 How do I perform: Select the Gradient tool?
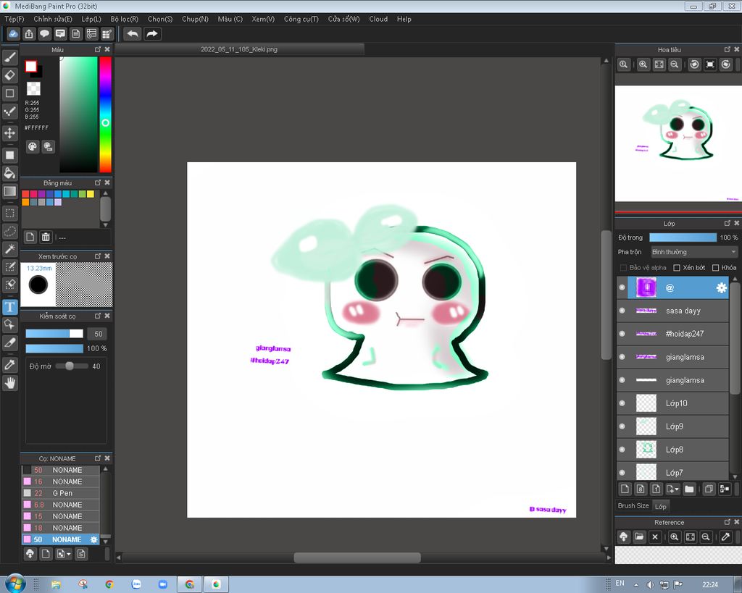coord(10,191)
